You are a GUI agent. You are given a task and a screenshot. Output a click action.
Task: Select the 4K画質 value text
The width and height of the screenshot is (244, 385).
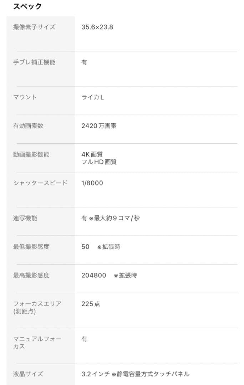coord(92,154)
